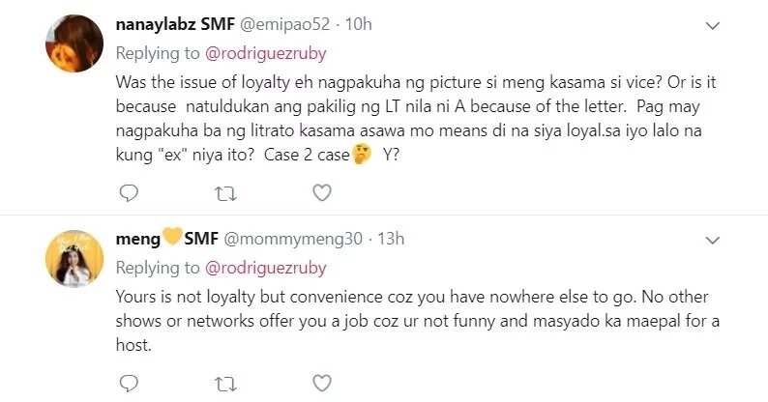Retweet the meng SMF tweet
This screenshot has height=402, width=768.
click(225, 385)
